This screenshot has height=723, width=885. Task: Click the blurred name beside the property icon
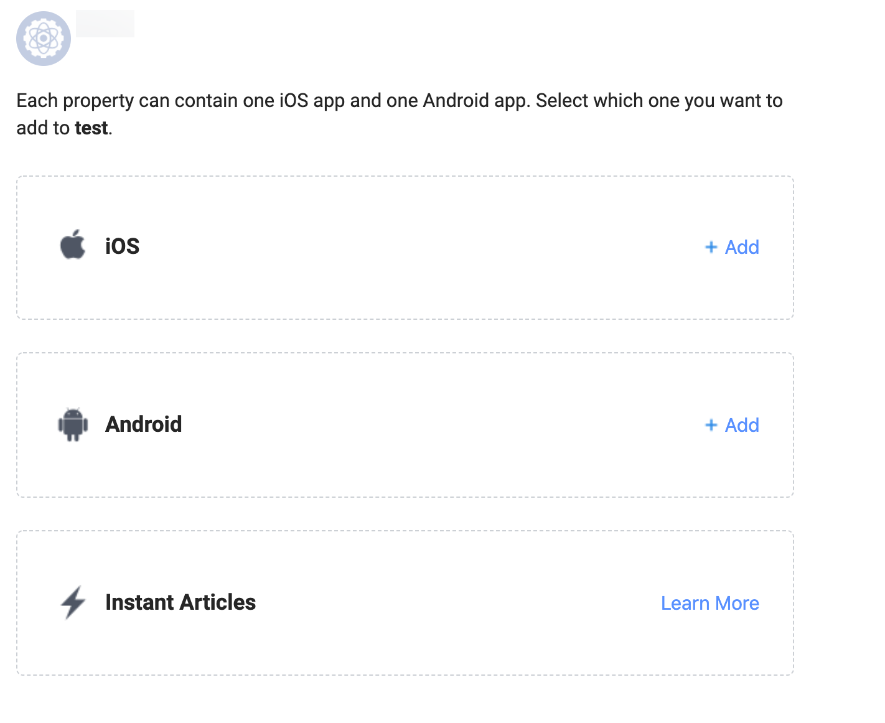(x=105, y=24)
